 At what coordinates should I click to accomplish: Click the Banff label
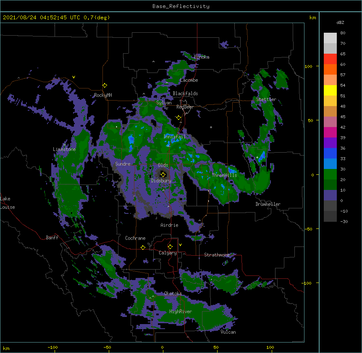(x=52, y=238)
